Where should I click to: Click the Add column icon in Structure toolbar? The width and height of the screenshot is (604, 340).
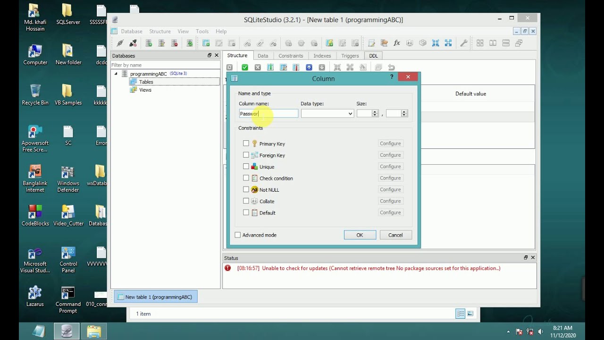tap(270, 68)
